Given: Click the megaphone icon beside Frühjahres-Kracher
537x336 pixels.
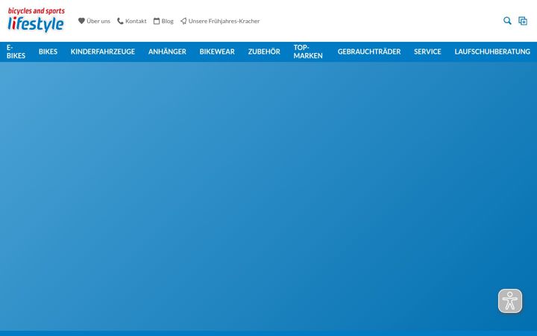Looking at the screenshot, I should [x=183, y=21].
